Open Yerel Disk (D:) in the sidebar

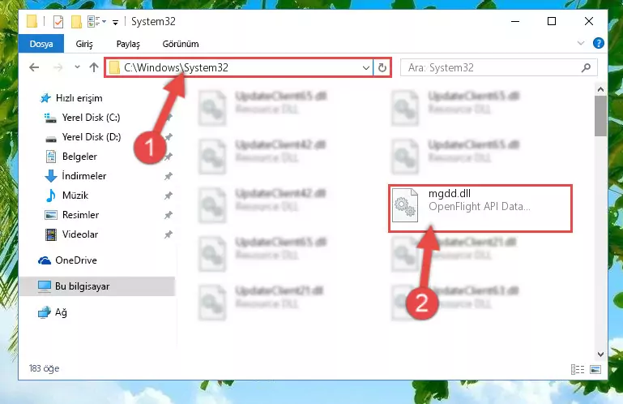coord(92,137)
